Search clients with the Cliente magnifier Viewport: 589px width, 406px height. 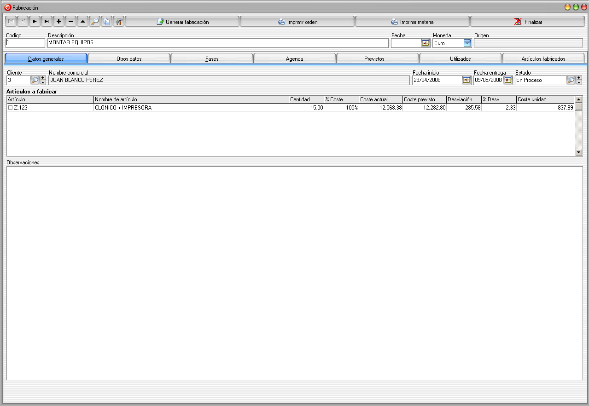(35, 80)
